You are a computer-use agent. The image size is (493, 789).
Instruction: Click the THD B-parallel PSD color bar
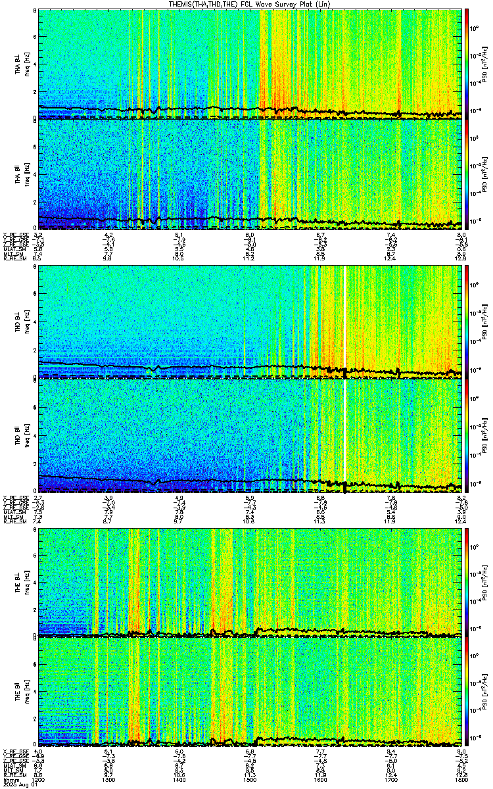point(467,436)
